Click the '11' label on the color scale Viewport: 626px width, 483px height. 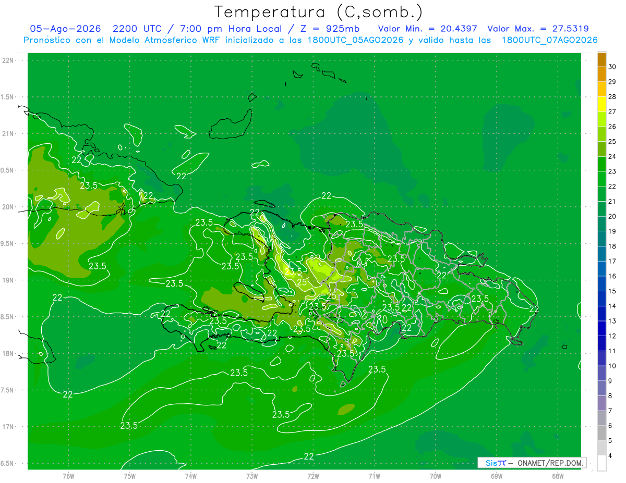click(x=612, y=351)
